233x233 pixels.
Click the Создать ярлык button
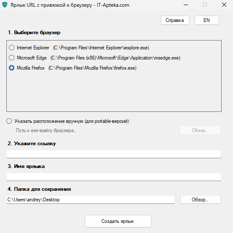pyautogui.click(x=118, y=221)
